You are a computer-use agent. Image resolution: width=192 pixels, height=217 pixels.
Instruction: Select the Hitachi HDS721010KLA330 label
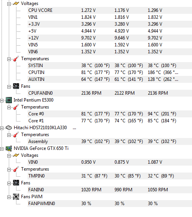click(40, 128)
